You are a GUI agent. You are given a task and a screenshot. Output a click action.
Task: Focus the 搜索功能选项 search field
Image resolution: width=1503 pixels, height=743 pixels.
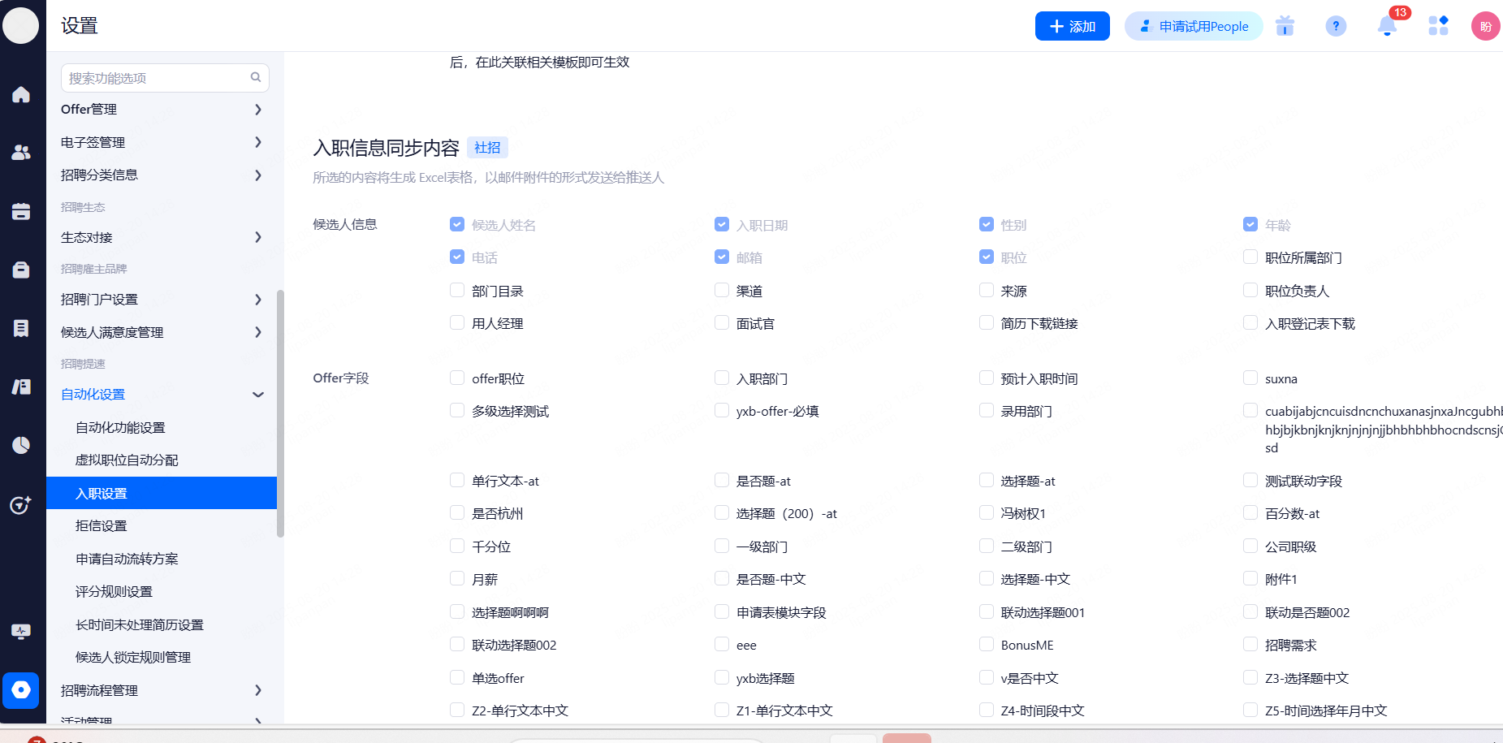[x=158, y=78]
